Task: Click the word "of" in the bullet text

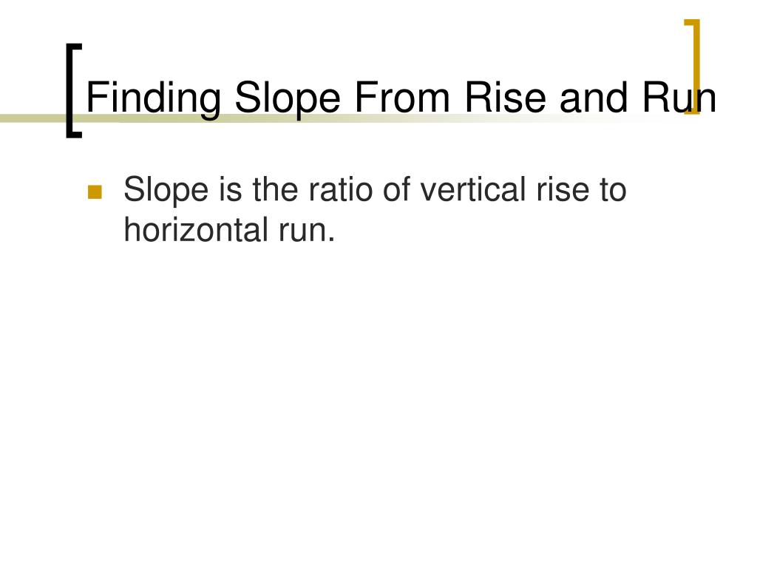Action: click(x=396, y=189)
